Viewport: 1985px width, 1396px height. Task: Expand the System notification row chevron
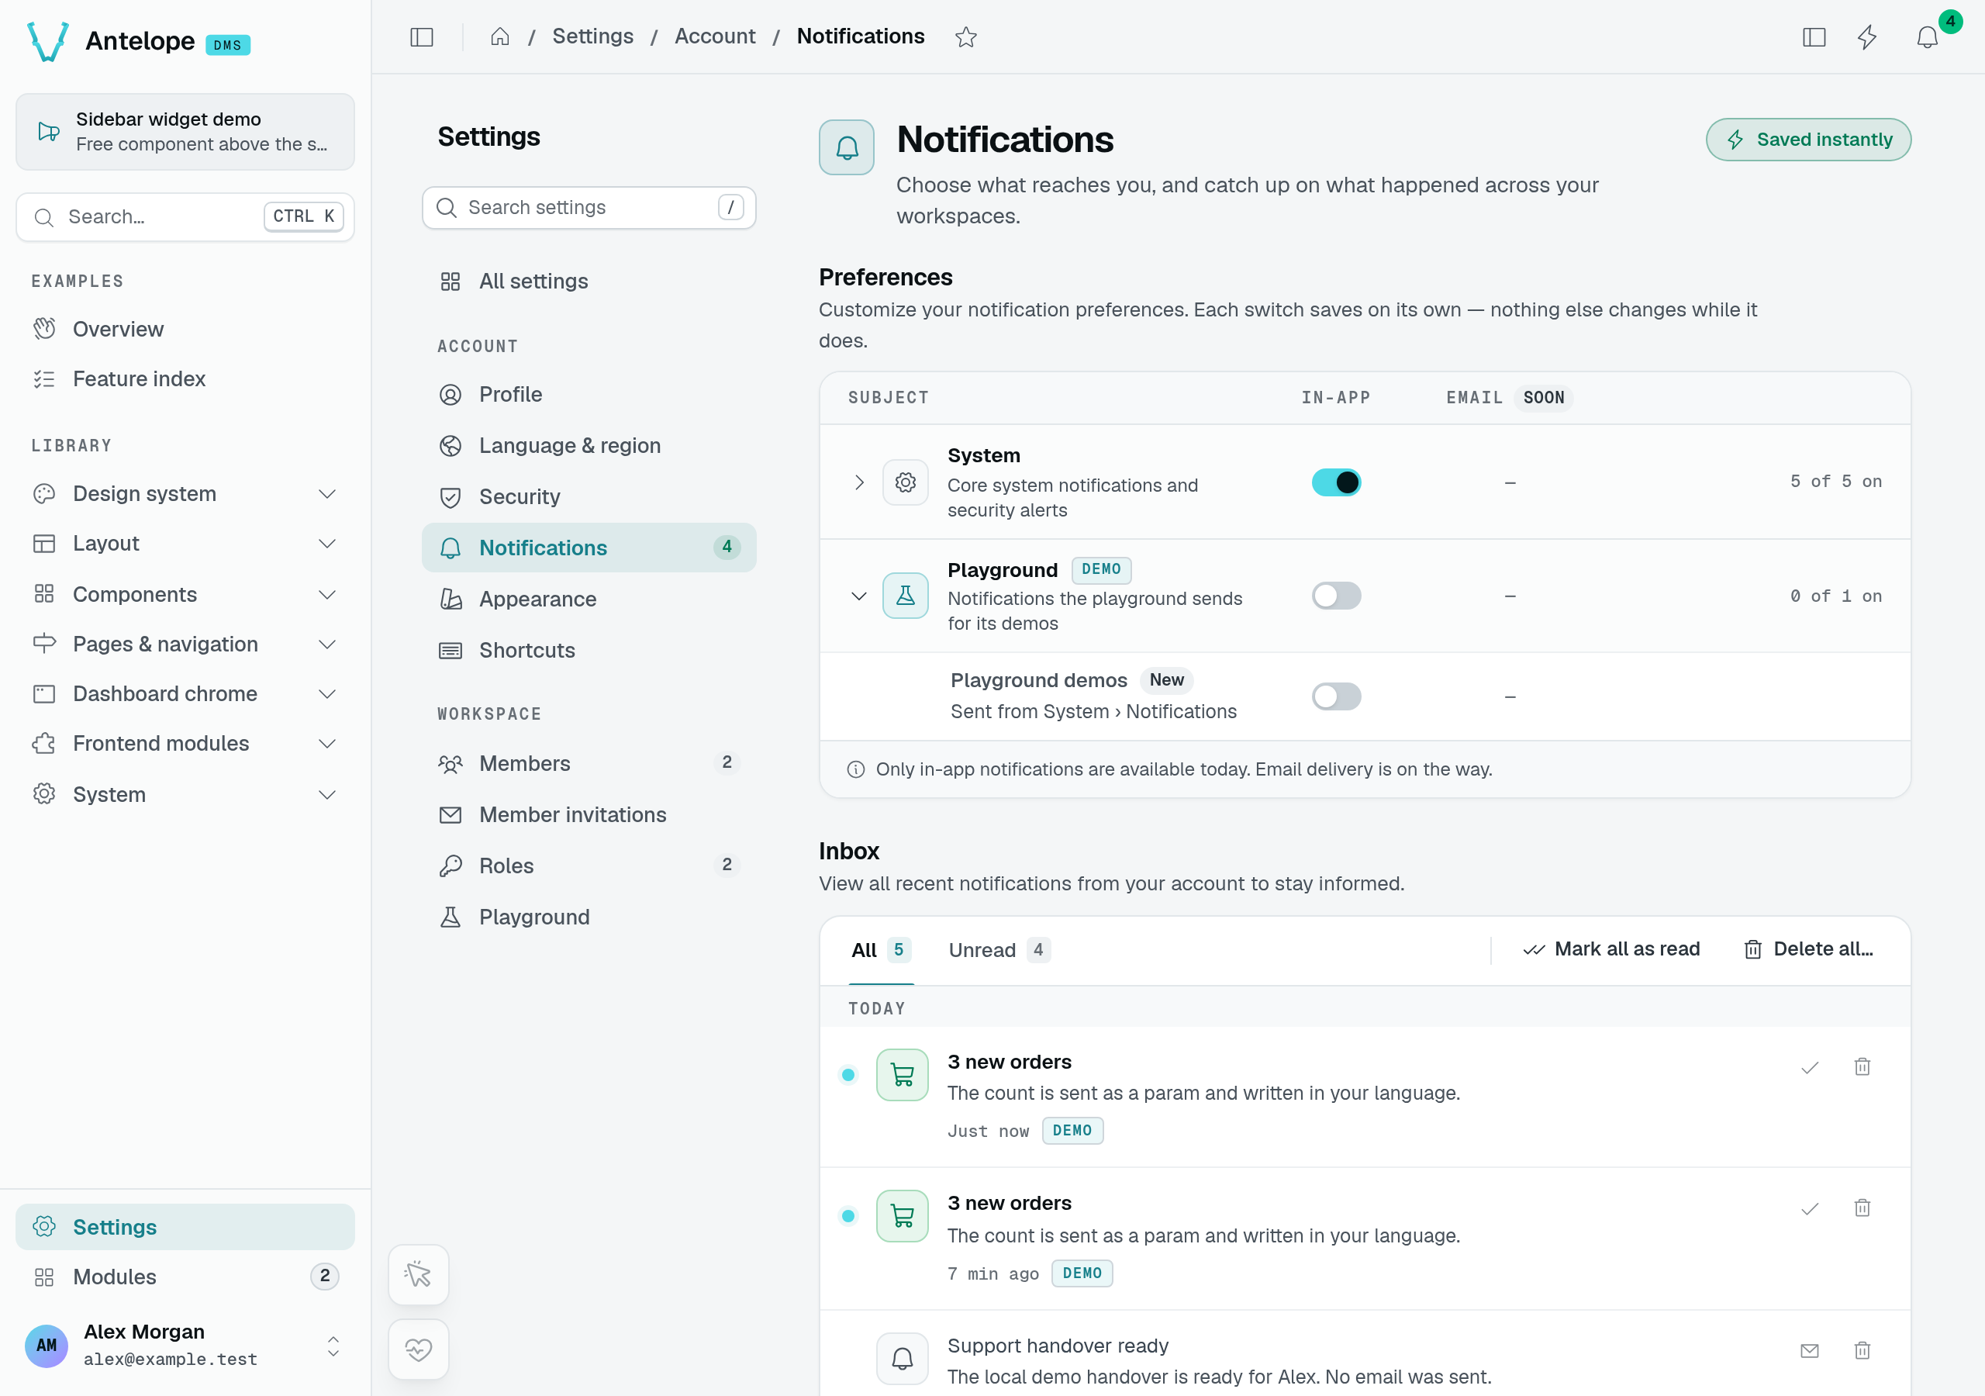(x=858, y=482)
